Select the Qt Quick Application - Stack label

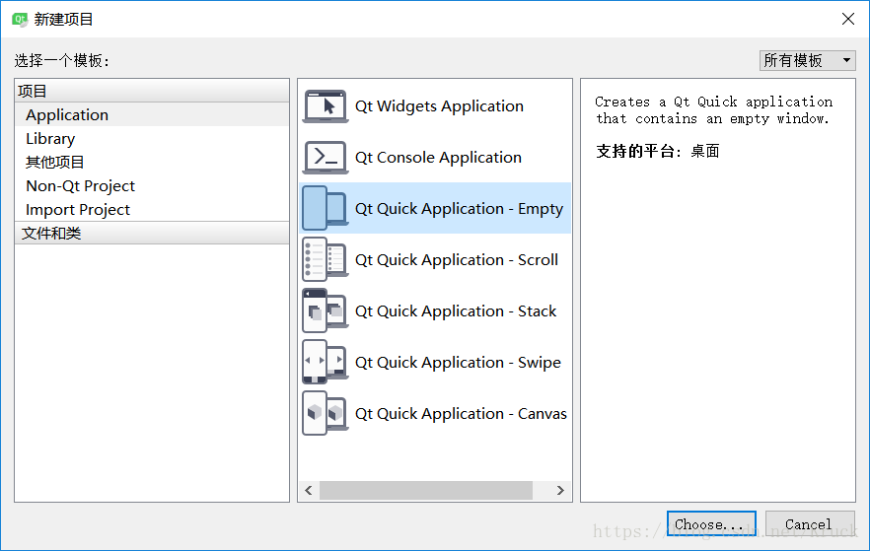(x=456, y=310)
